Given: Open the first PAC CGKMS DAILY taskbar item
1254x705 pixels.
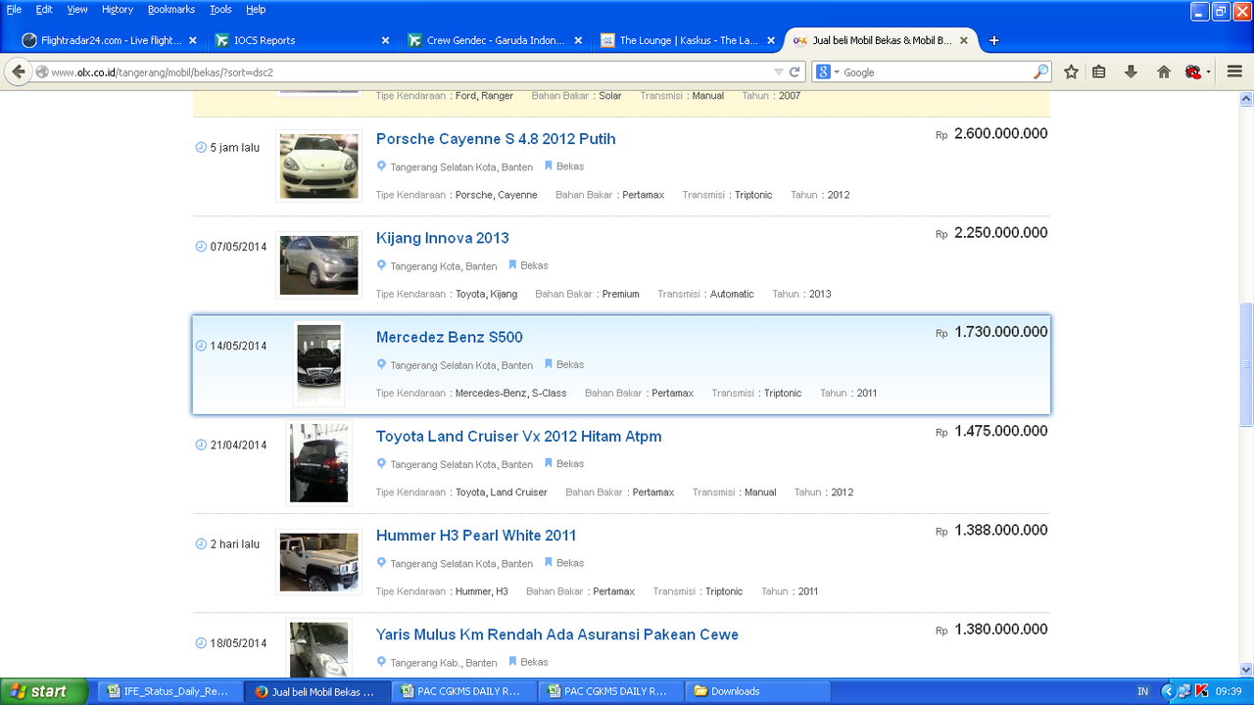Looking at the screenshot, I should coord(463,691).
